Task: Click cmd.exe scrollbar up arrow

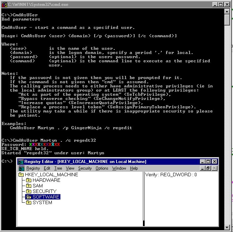Action: click(x=227, y=11)
